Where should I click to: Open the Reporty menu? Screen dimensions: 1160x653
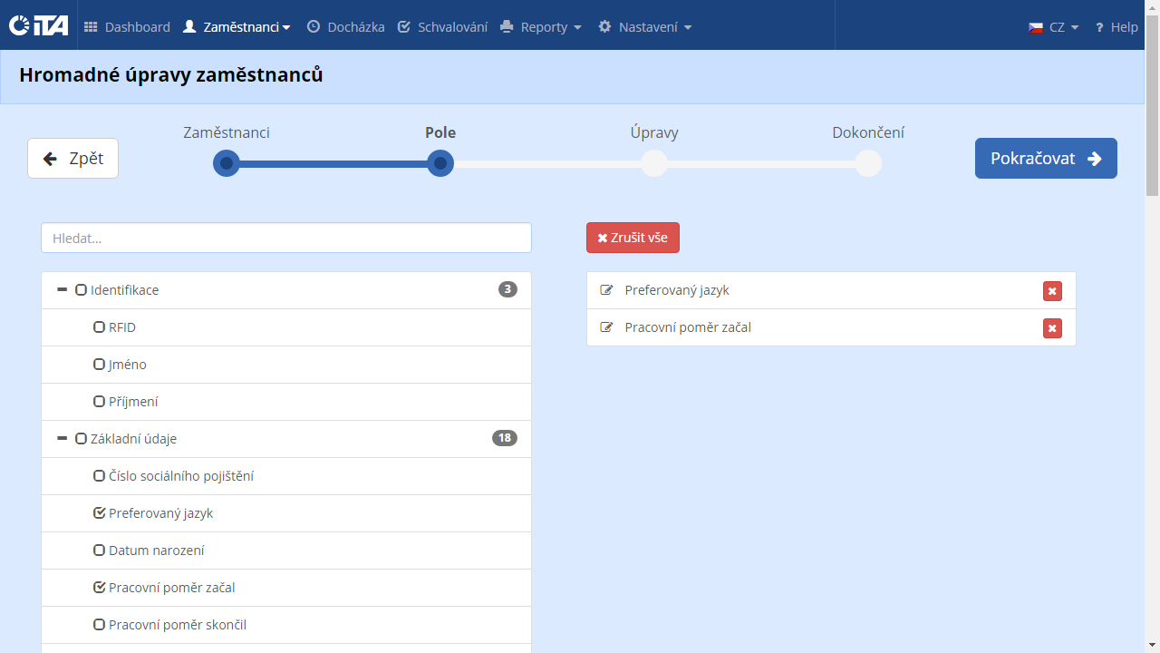pos(541,27)
